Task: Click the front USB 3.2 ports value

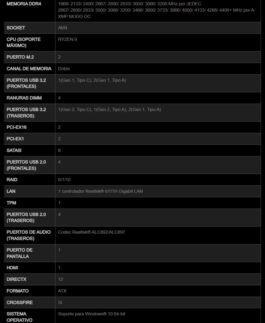Action: point(92,80)
